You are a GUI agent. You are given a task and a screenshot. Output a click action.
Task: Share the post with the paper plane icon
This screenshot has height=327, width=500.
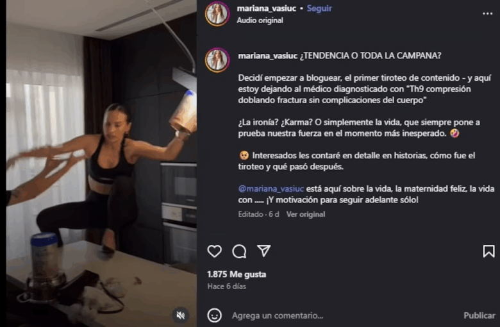coord(264,251)
